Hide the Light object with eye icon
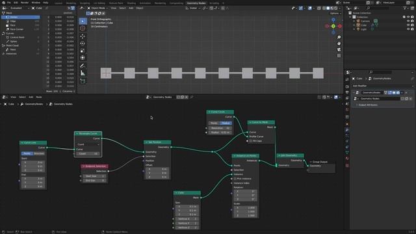 coord(408,29)
